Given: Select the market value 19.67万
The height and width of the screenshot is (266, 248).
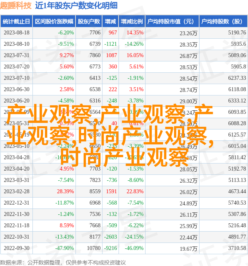Looking at the screenshot, I should click(x=189, y=249).
